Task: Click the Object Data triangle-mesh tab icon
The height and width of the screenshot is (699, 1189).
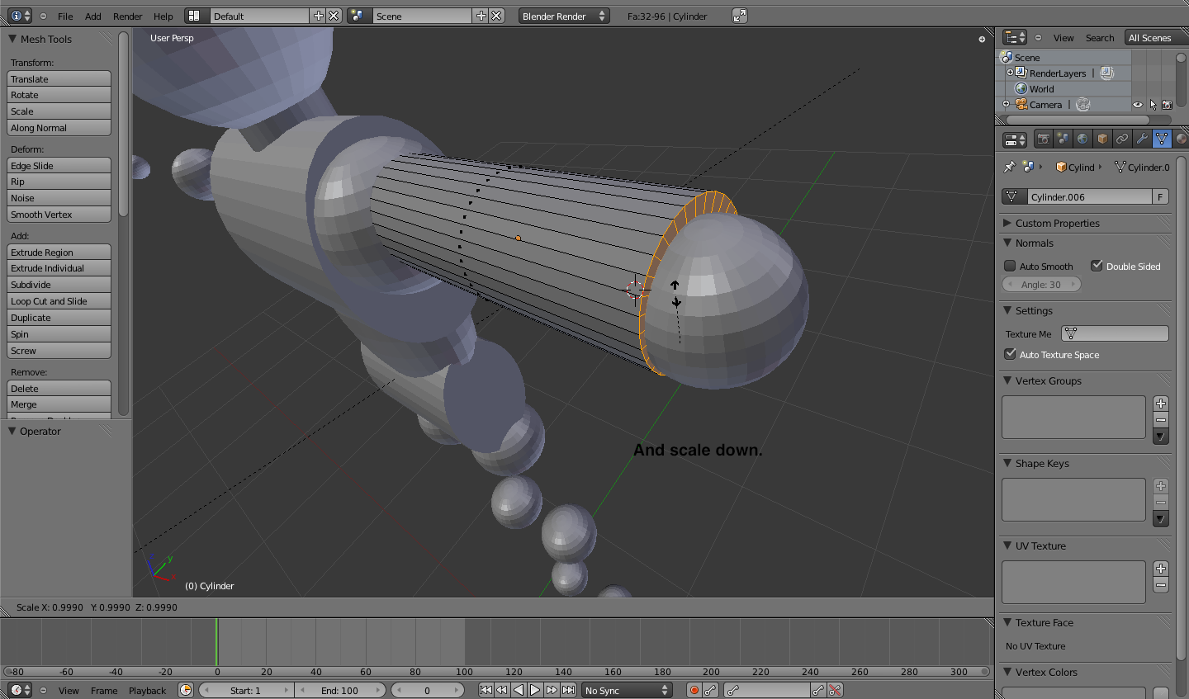Action: [x=1162, y=139]
